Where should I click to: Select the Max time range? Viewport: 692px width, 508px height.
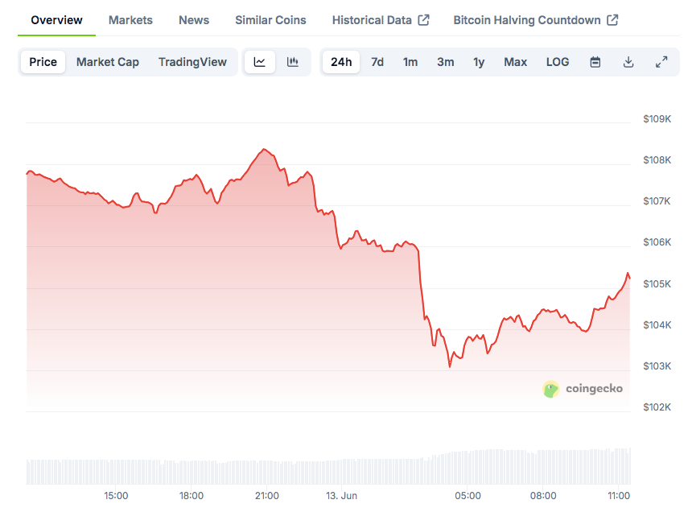click(516, 62)
